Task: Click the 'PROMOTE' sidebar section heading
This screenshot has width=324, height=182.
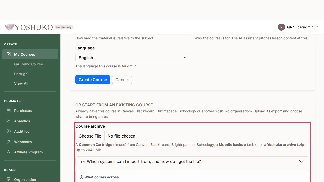Action: point(12,101)
